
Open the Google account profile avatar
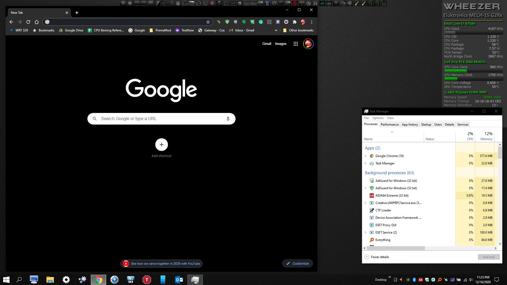click(x=308, y=44)
